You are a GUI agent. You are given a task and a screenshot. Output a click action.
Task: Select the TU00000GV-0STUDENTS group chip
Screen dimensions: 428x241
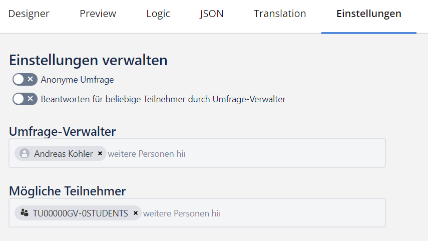[x=80, y=213]
